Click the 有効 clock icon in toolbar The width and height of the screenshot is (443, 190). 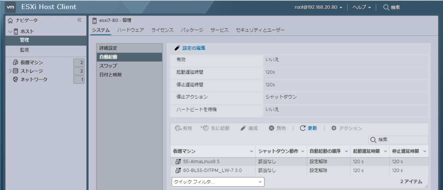tap(178, 128)
